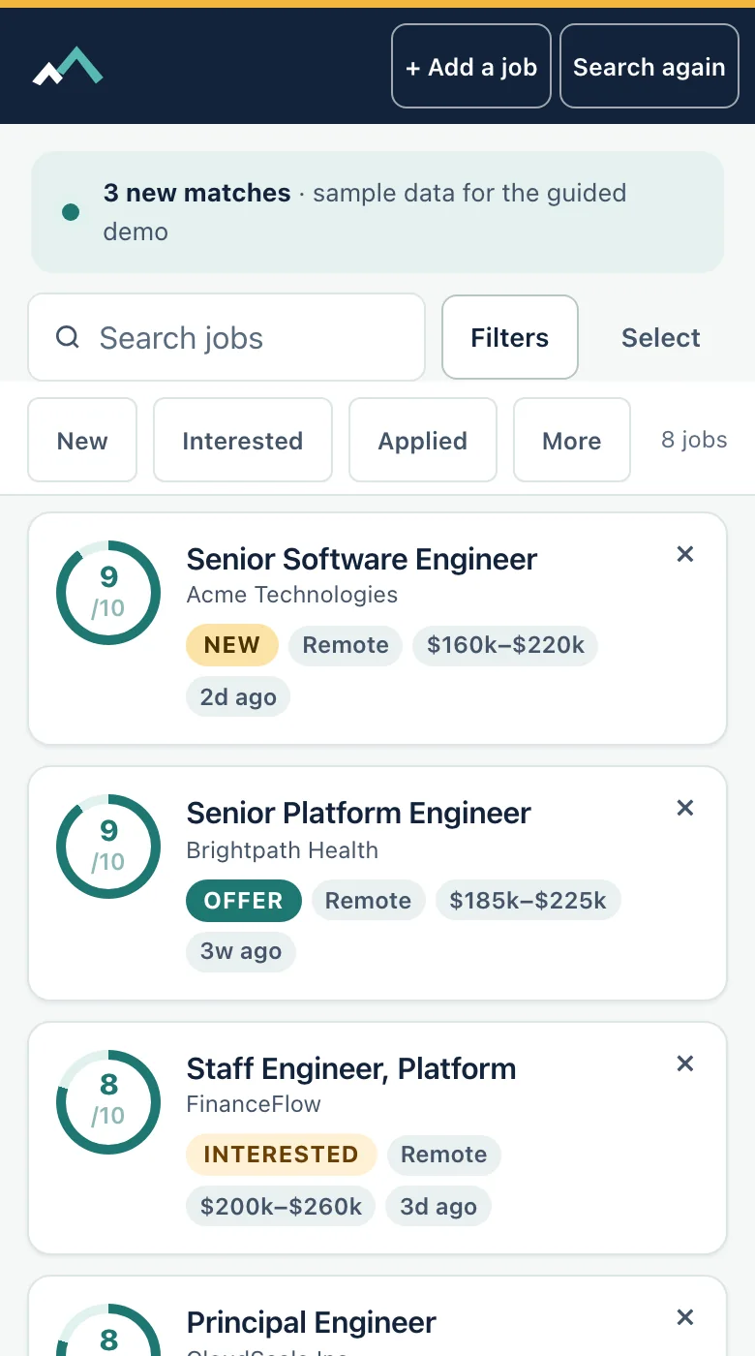Click the $200k–$260k salary tag
This screenshot has width=755, height=1356.
[x=281, y=1207]
